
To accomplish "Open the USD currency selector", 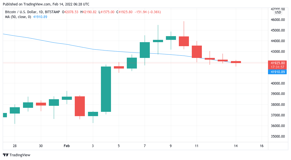I will 278,12.
